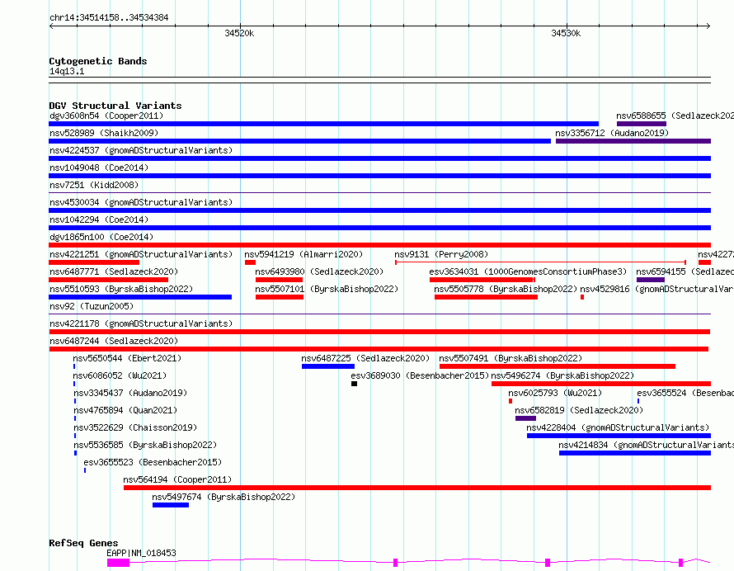Click the black esv3689030 variant square
Viewport: 734px width, 571px height.
coord(355,384)
